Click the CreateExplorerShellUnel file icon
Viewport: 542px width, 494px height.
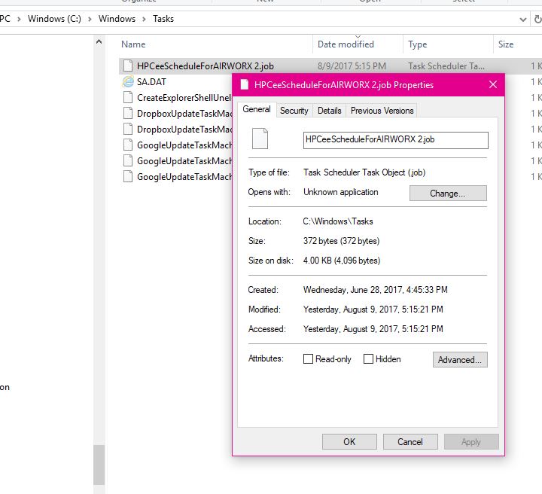(x=128, y=97)
